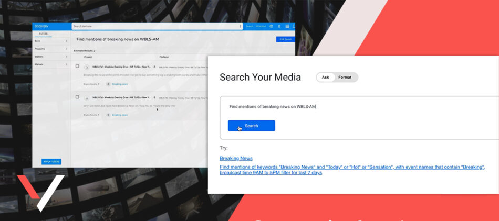Viewport: 499px width, 221px height.
Task: Expand the Basic filter section
Action: (x=51, y=41)
